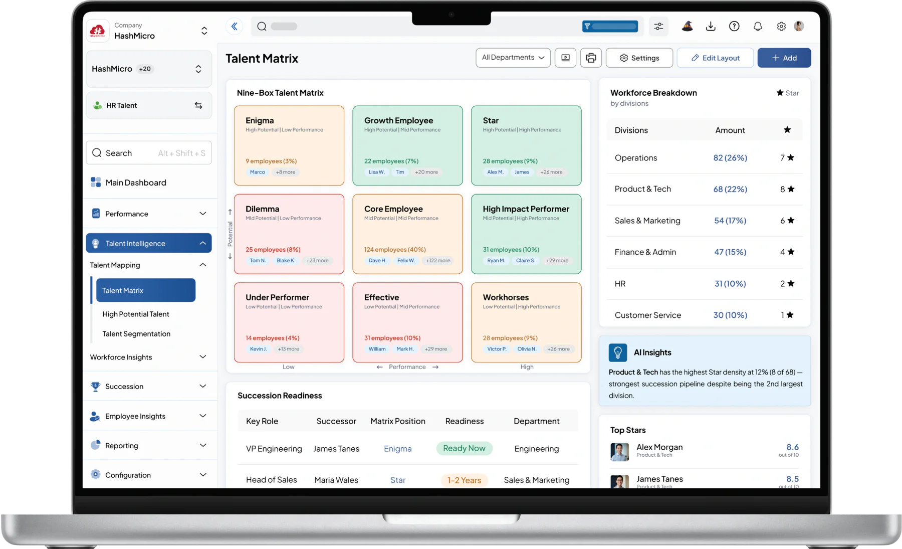Click Alex Morgan's profile photo

619,452
